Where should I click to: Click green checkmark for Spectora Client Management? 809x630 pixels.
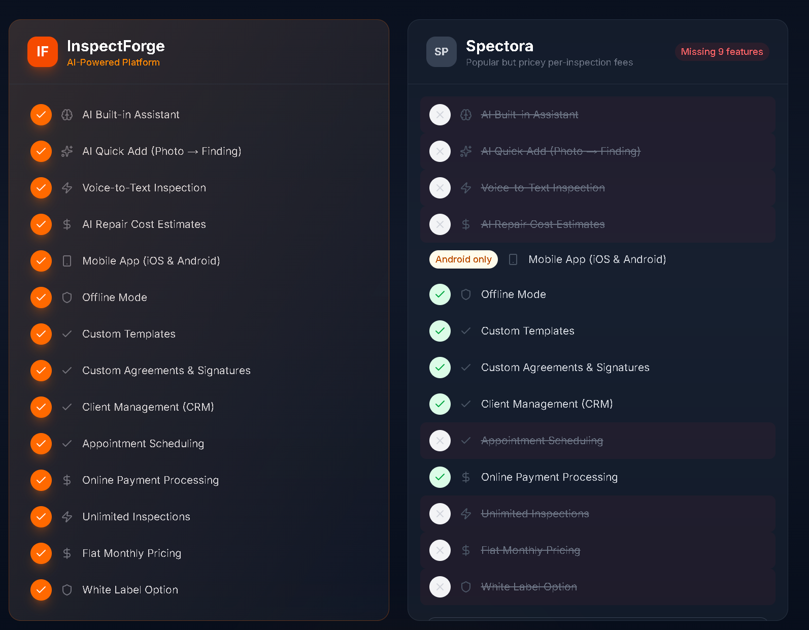[440, 404]
